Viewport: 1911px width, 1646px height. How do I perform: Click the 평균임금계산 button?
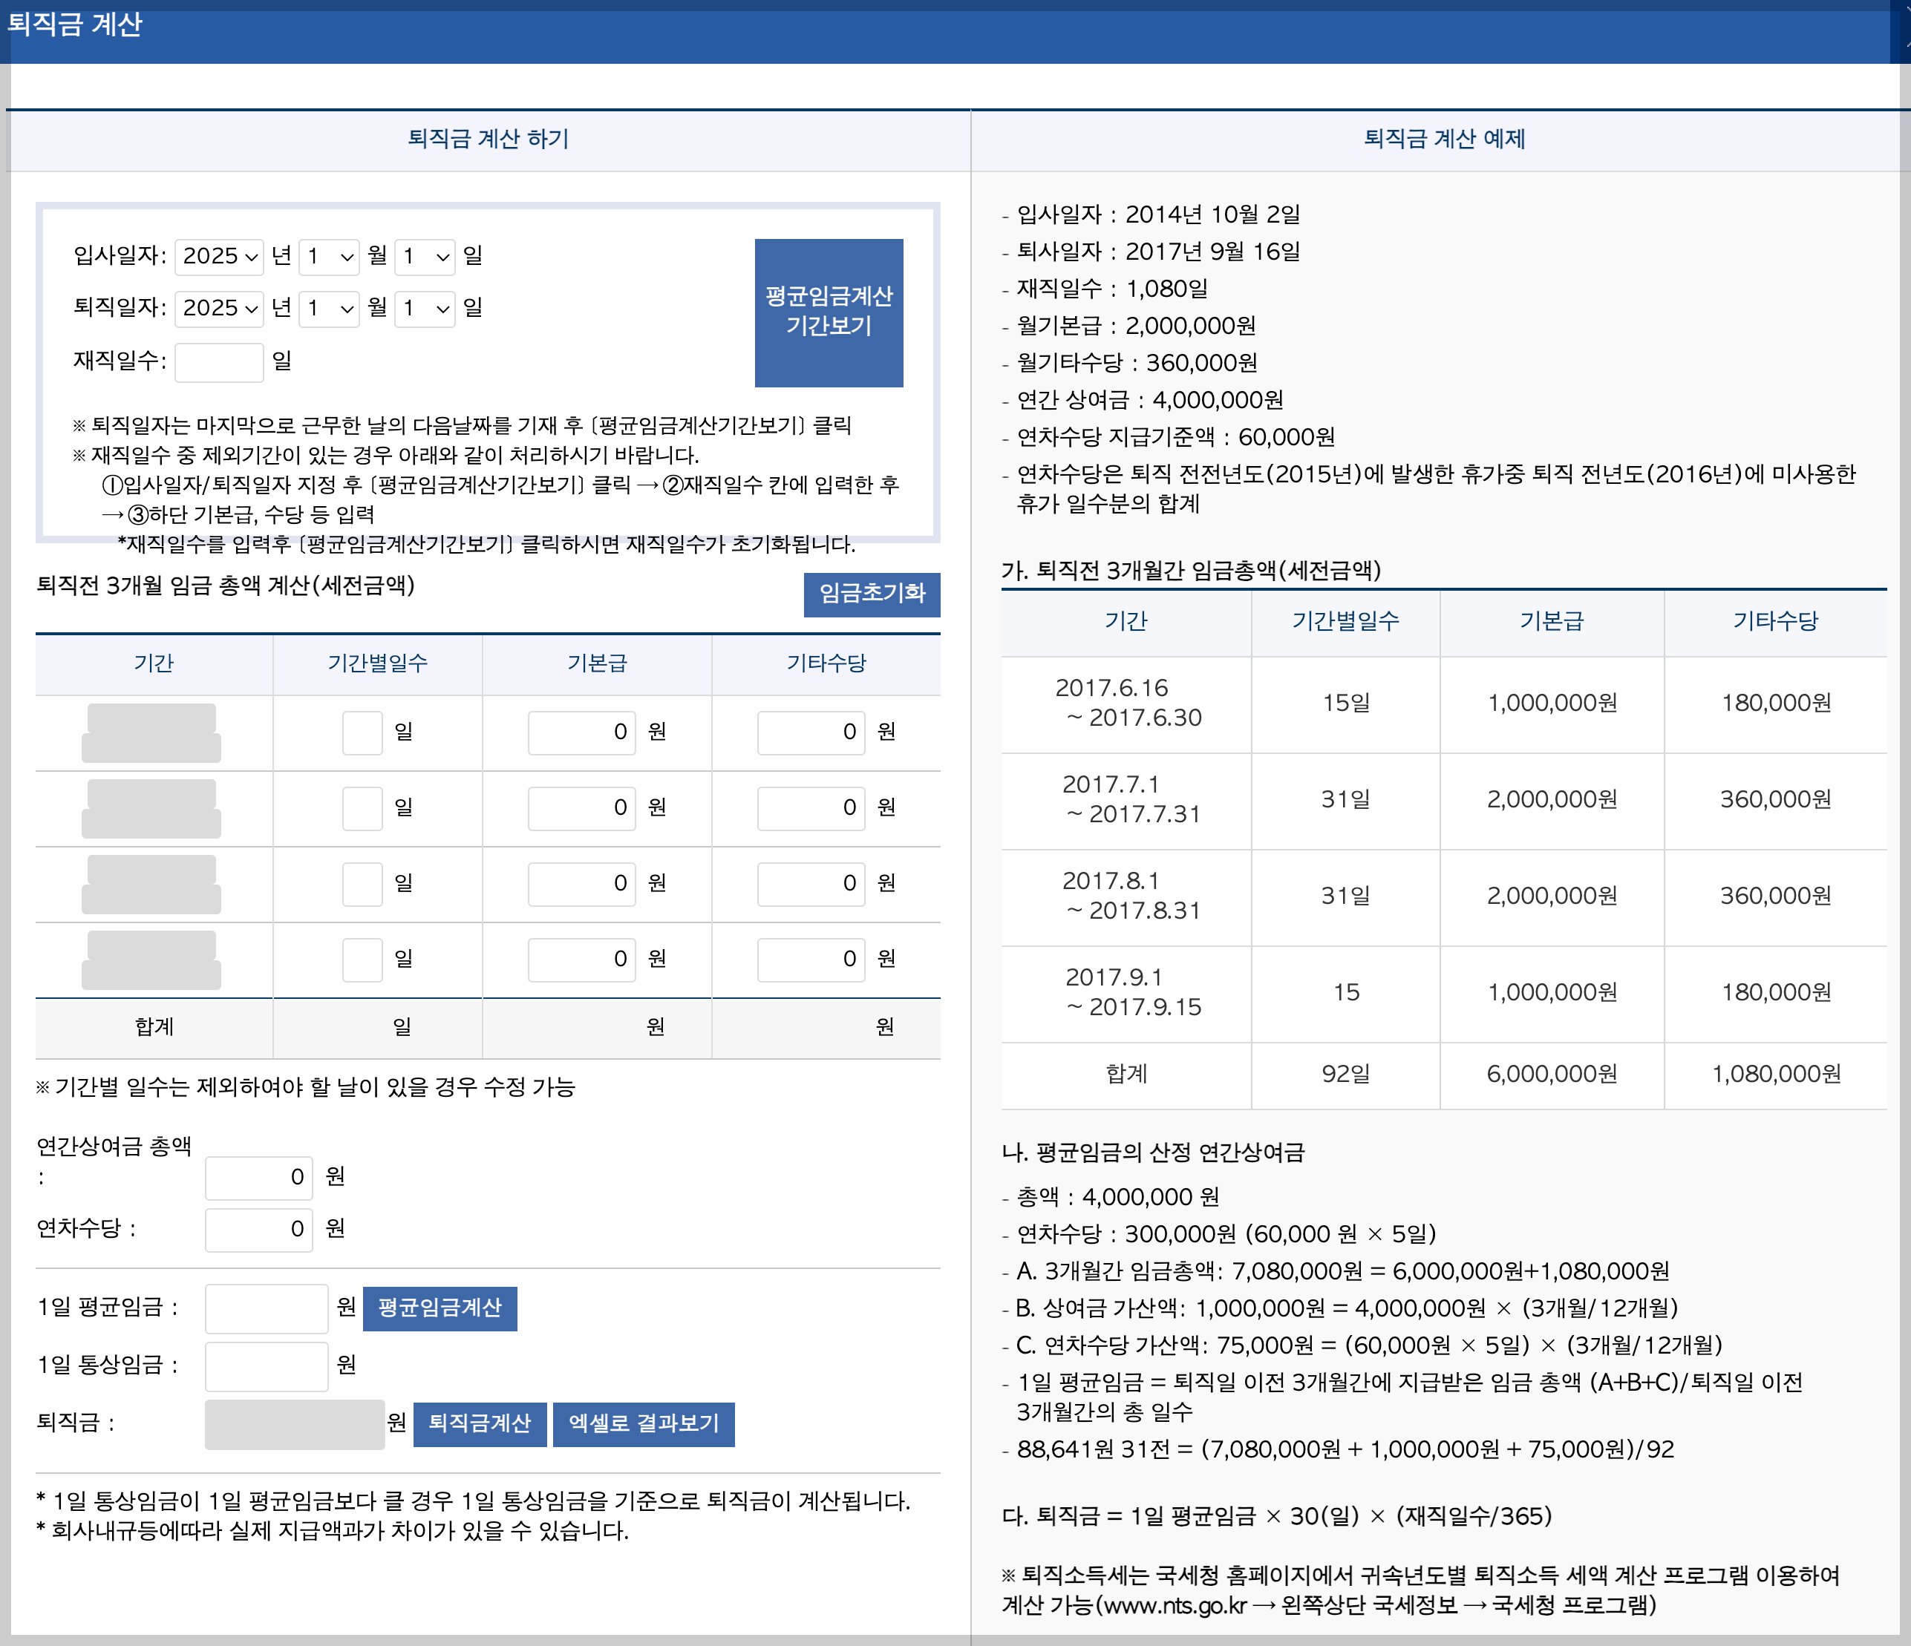(440, 1308)
